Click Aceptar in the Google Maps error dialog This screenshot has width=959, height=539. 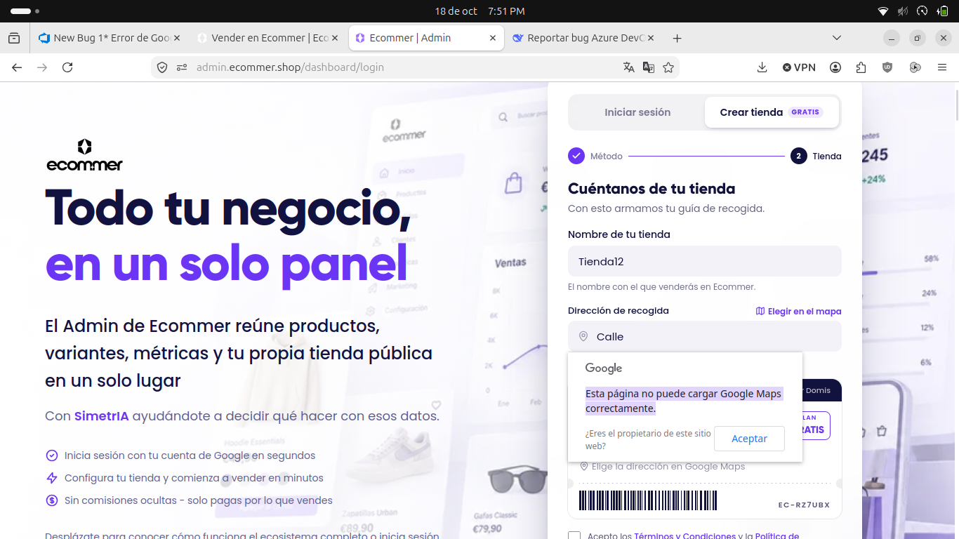tap(749, 439)
